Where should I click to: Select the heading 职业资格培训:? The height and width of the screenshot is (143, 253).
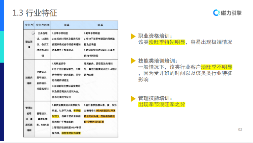click(x=155, y=36)
